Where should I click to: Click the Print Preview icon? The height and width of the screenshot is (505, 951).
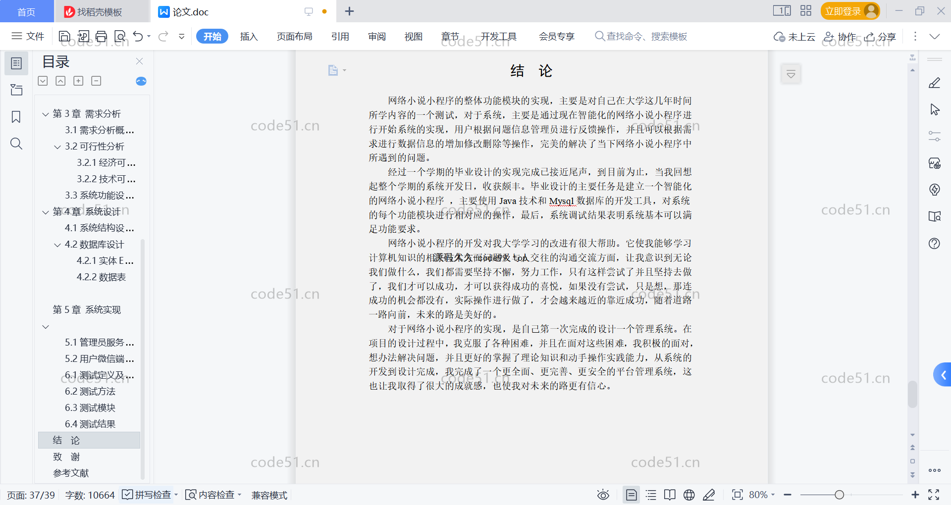(120, 36)
